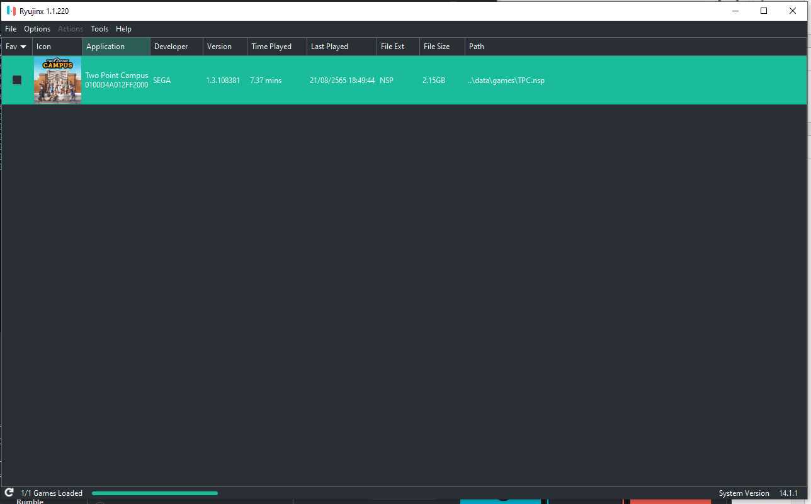Click the games loaded progress bar
This screenshot has height=504, width=811.
[x=154, y=493]
